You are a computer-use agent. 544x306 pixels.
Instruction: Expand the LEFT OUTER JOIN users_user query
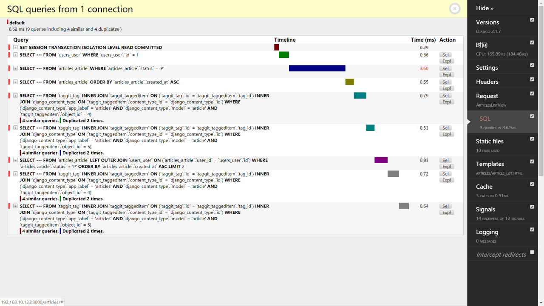15,160
